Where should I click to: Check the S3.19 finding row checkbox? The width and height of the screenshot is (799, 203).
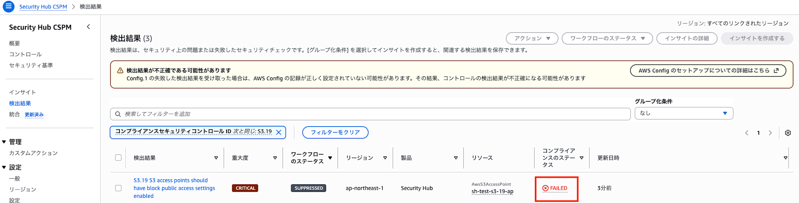click(118, 188)
